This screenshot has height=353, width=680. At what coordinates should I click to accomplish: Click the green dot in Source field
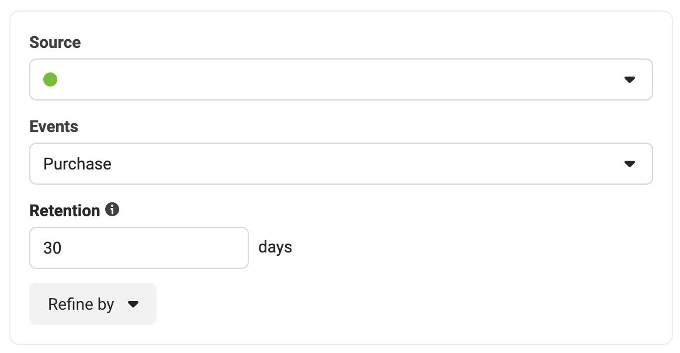coord(50,79)
